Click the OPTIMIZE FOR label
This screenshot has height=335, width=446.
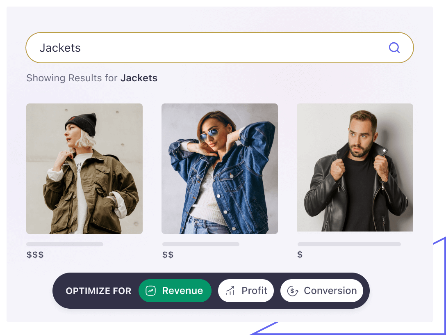[x=98, y=291]
